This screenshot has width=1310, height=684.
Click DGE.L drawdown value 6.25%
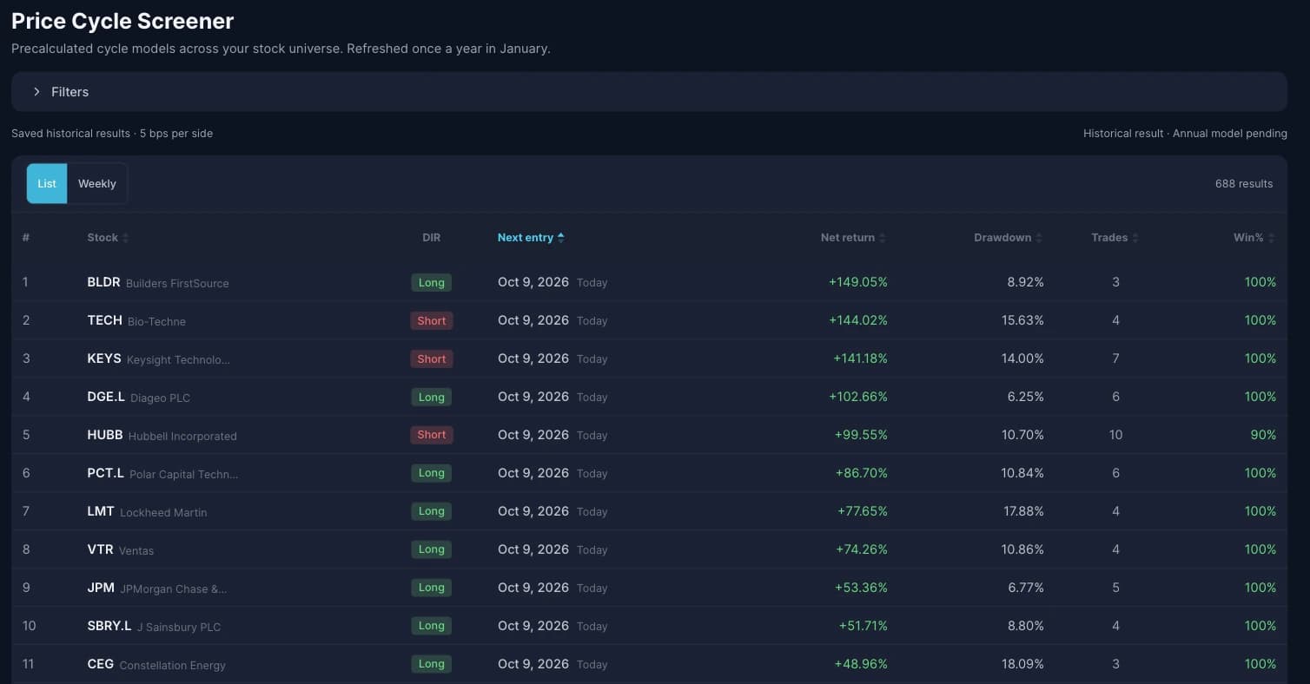[x=1026, y=397]
